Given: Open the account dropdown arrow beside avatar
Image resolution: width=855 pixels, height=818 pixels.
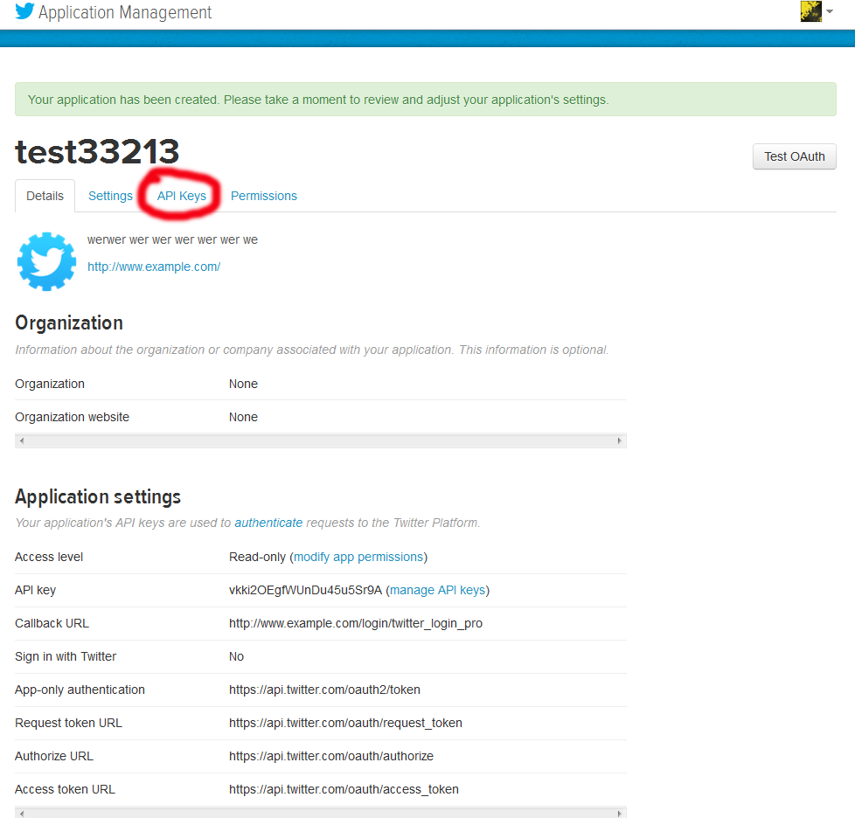Looking at the screenshot, I should click(829, 12).
